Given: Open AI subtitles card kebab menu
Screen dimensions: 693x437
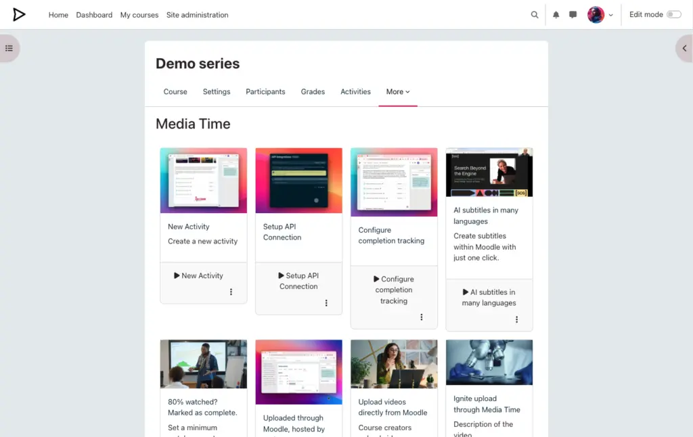Looking at the screenshot, I should click(x=516, y=319).
